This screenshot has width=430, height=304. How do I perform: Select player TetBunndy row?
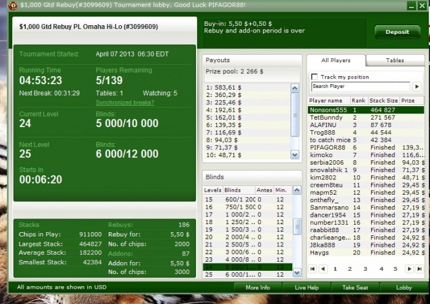tap(366, 117)
